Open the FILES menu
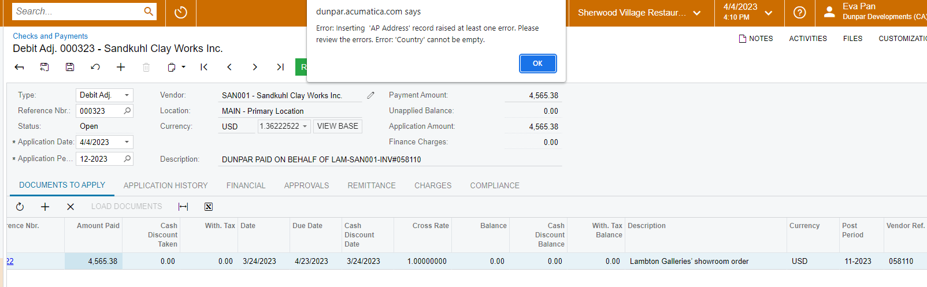This screenshot has width=927, height=287. [852, 39]
